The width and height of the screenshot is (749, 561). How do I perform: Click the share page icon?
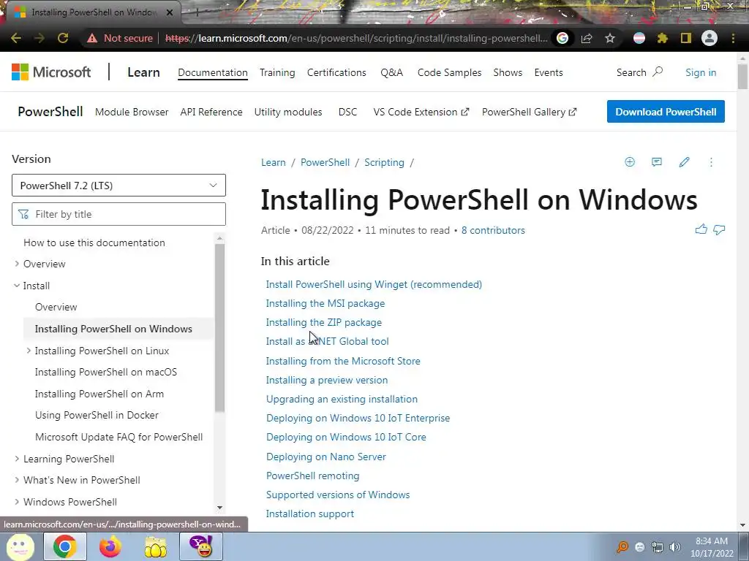[587, 38]
